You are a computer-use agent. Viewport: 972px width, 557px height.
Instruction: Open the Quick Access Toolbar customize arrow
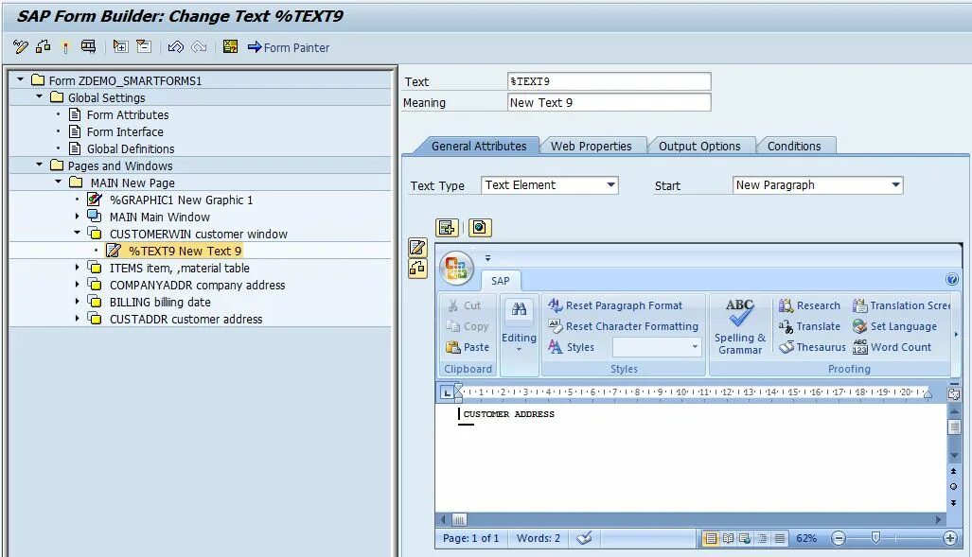[487, 258]
